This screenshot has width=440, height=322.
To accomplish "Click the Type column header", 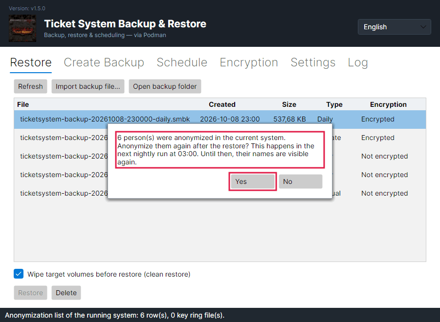I will (x=334, y=104).
